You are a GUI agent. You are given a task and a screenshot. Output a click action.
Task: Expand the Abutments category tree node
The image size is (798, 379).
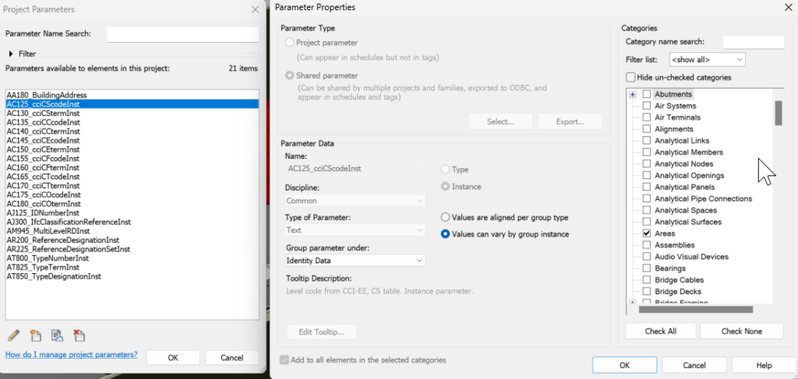(x=633, y=94)
